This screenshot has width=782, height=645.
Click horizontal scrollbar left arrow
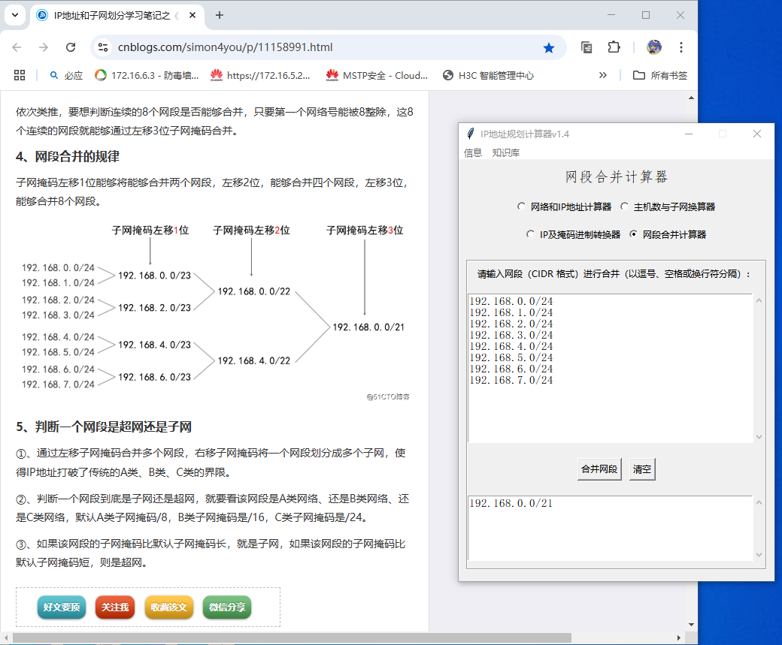click(x=6, y=638)
